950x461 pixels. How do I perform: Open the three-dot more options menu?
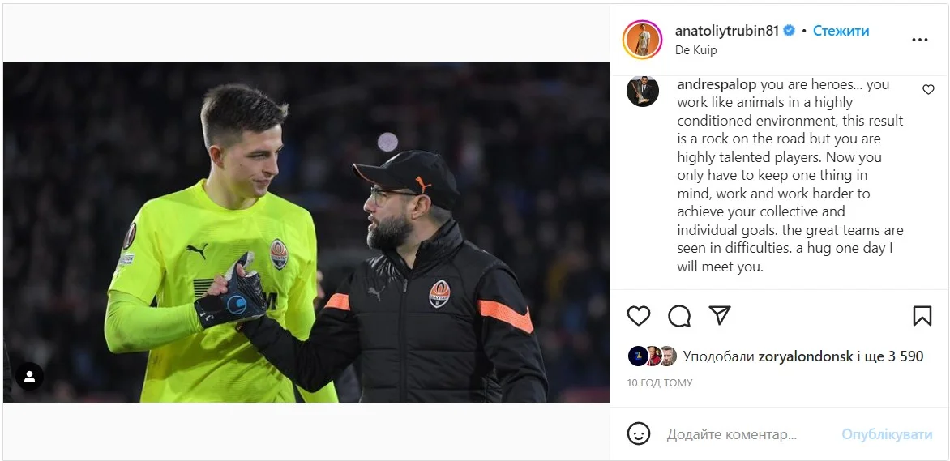click(x=920, y=40)
